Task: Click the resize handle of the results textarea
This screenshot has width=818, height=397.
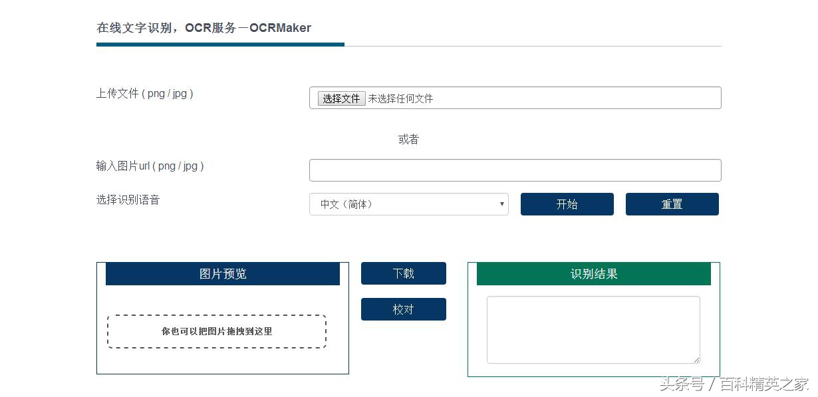Action: pos(696,360)
